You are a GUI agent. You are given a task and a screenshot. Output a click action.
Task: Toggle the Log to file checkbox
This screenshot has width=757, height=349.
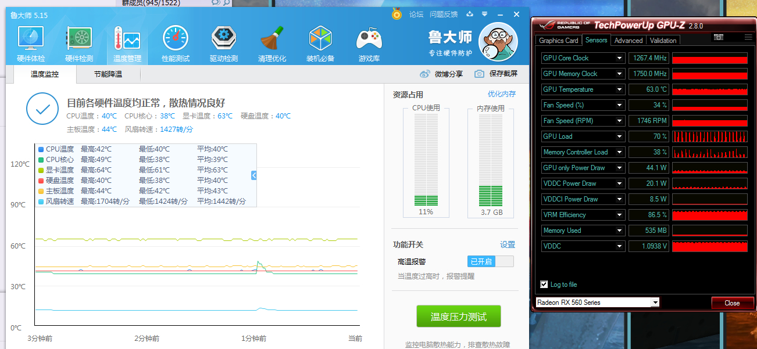pos(544,285)
